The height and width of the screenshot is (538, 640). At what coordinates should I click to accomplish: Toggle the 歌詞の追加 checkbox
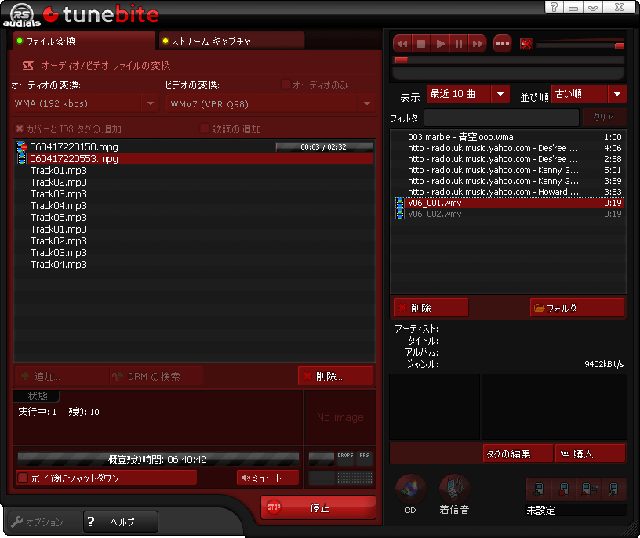click(205, 128)
